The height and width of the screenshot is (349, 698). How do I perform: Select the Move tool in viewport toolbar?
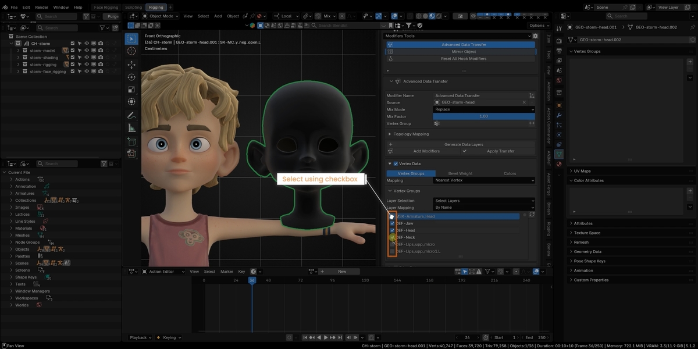(x=131, y=65)
